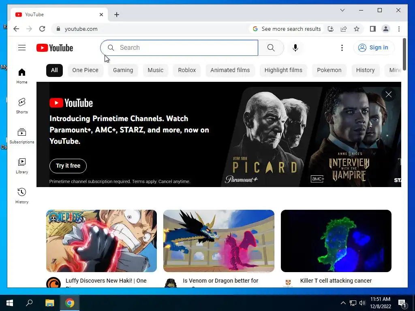Open File Explorer from taskbar

49,303
